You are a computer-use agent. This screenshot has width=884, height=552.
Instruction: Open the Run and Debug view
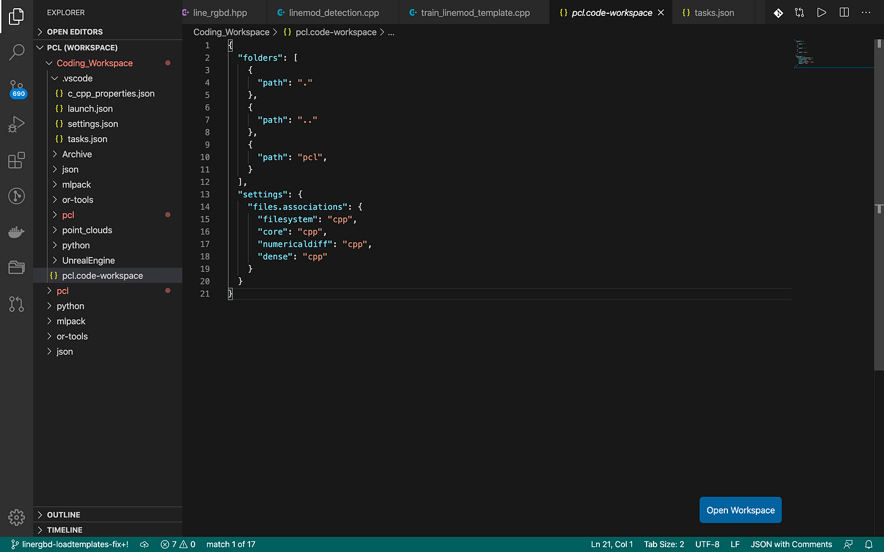click(16, 124)
